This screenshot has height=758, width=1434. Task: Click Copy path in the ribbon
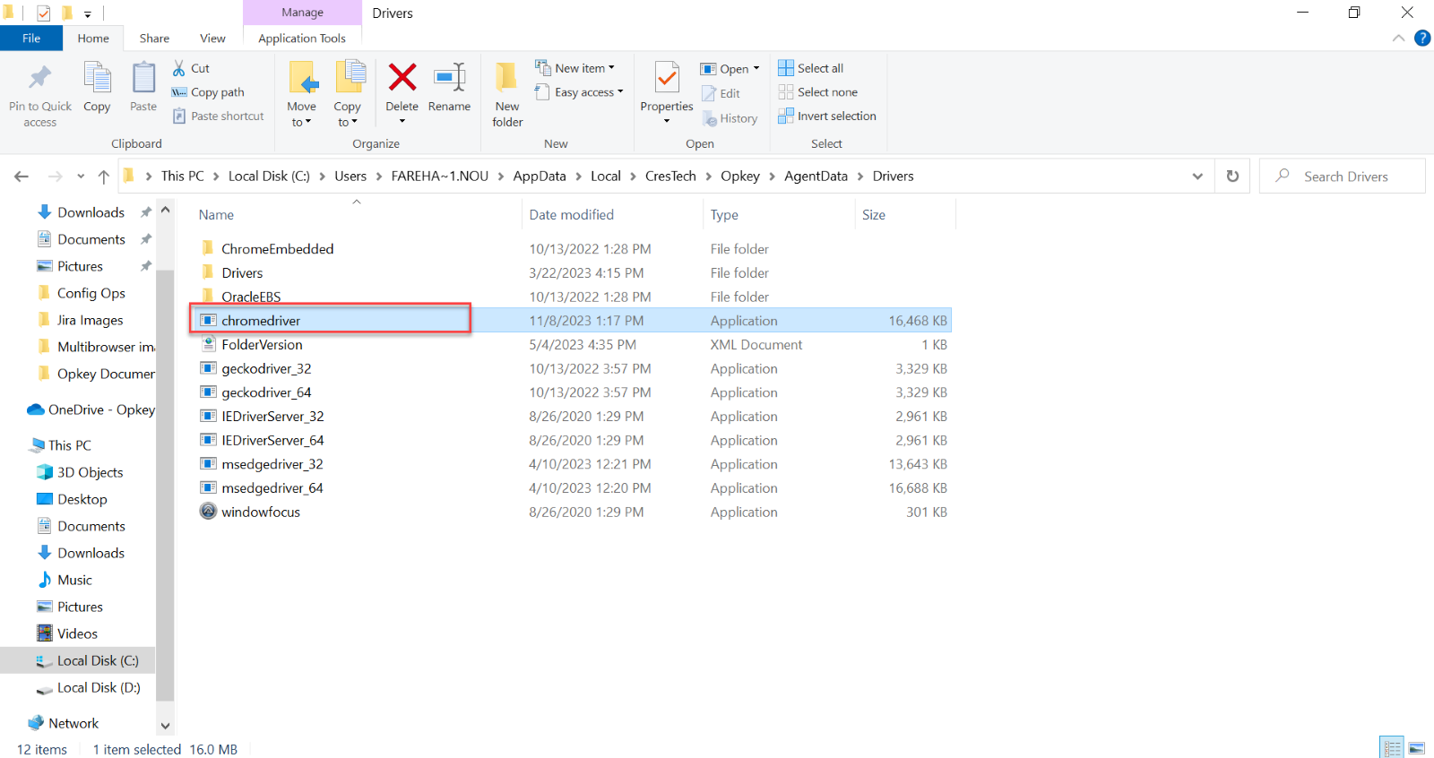click(x=208, y=92)
